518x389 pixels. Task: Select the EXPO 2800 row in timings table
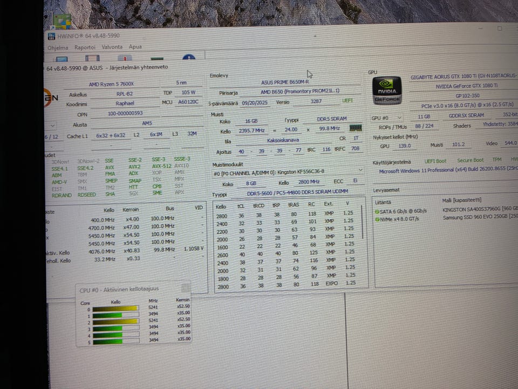click(x=286, y=285)
